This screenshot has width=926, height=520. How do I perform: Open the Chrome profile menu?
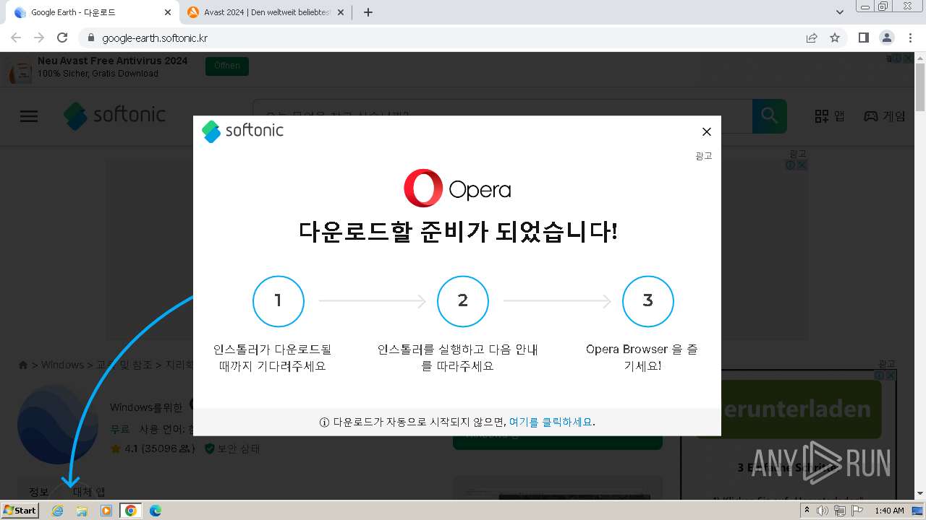[x=886, y=38]
